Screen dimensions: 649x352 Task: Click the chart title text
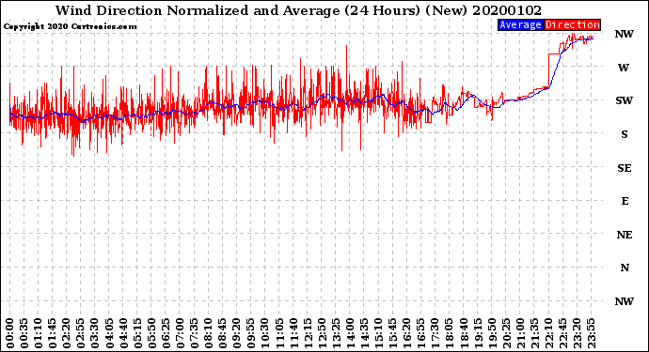(298, 10)
